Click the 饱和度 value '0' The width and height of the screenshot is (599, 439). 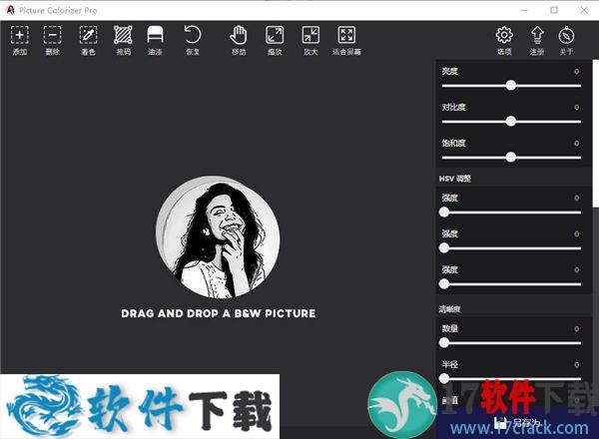point(576,143)
